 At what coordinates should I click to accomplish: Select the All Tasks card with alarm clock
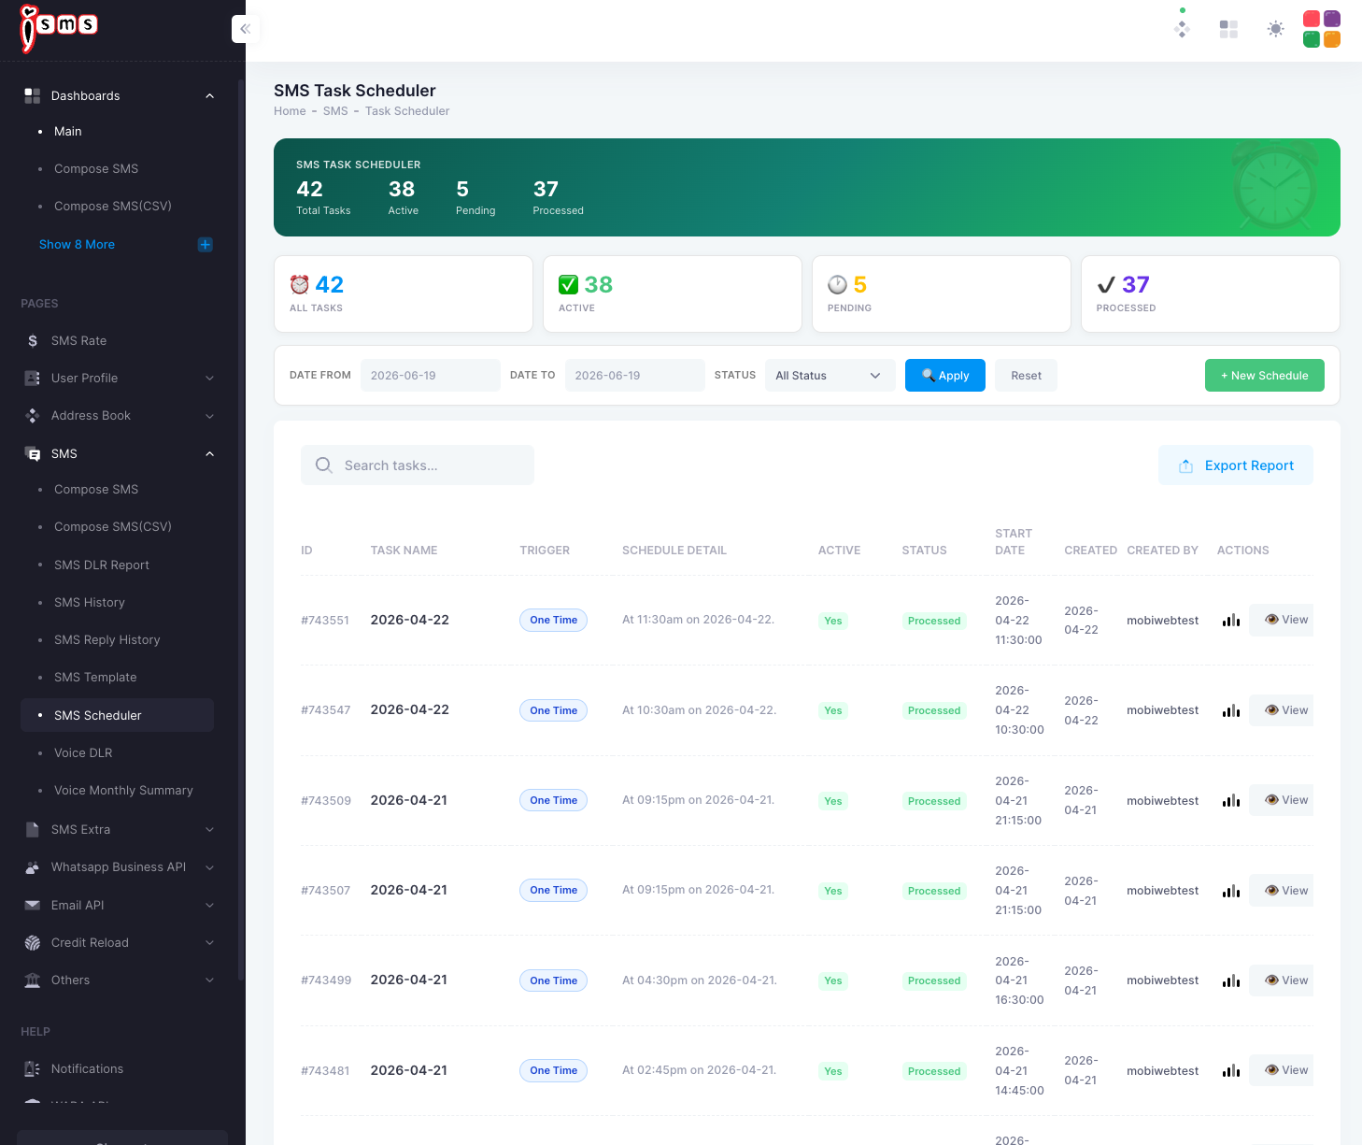[x=404, y=294]
